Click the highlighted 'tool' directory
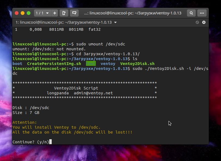This screenshot has height=161, width=221. pos(91,64)
